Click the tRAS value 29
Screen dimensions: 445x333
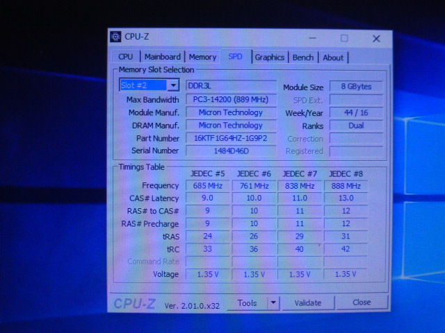[300, 236]
